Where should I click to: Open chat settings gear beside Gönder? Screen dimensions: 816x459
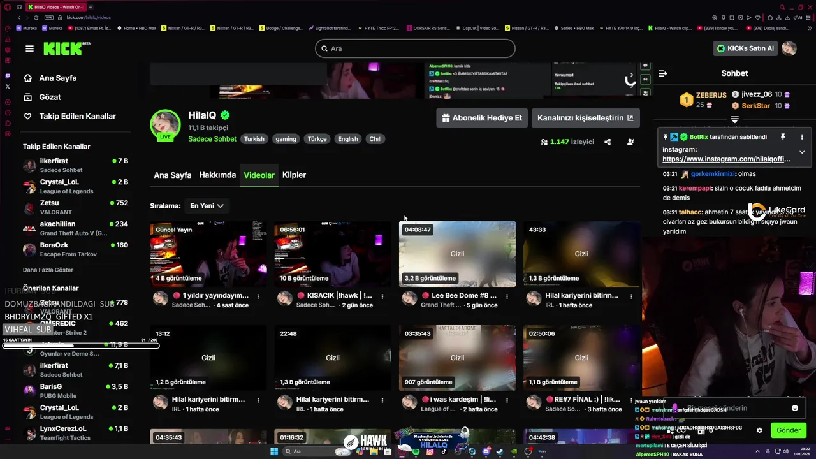[x=759, y=430]
